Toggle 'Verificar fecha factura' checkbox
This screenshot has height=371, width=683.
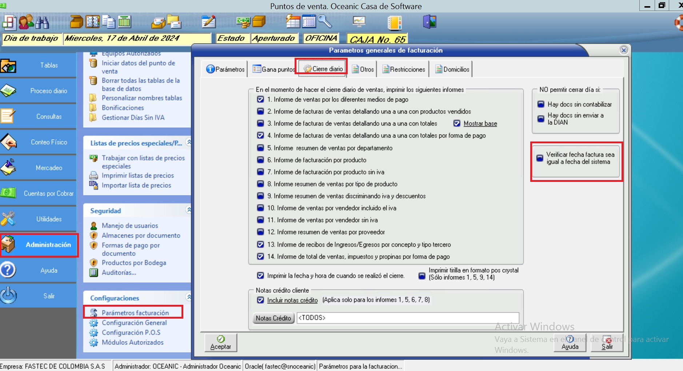pos(540,158)
